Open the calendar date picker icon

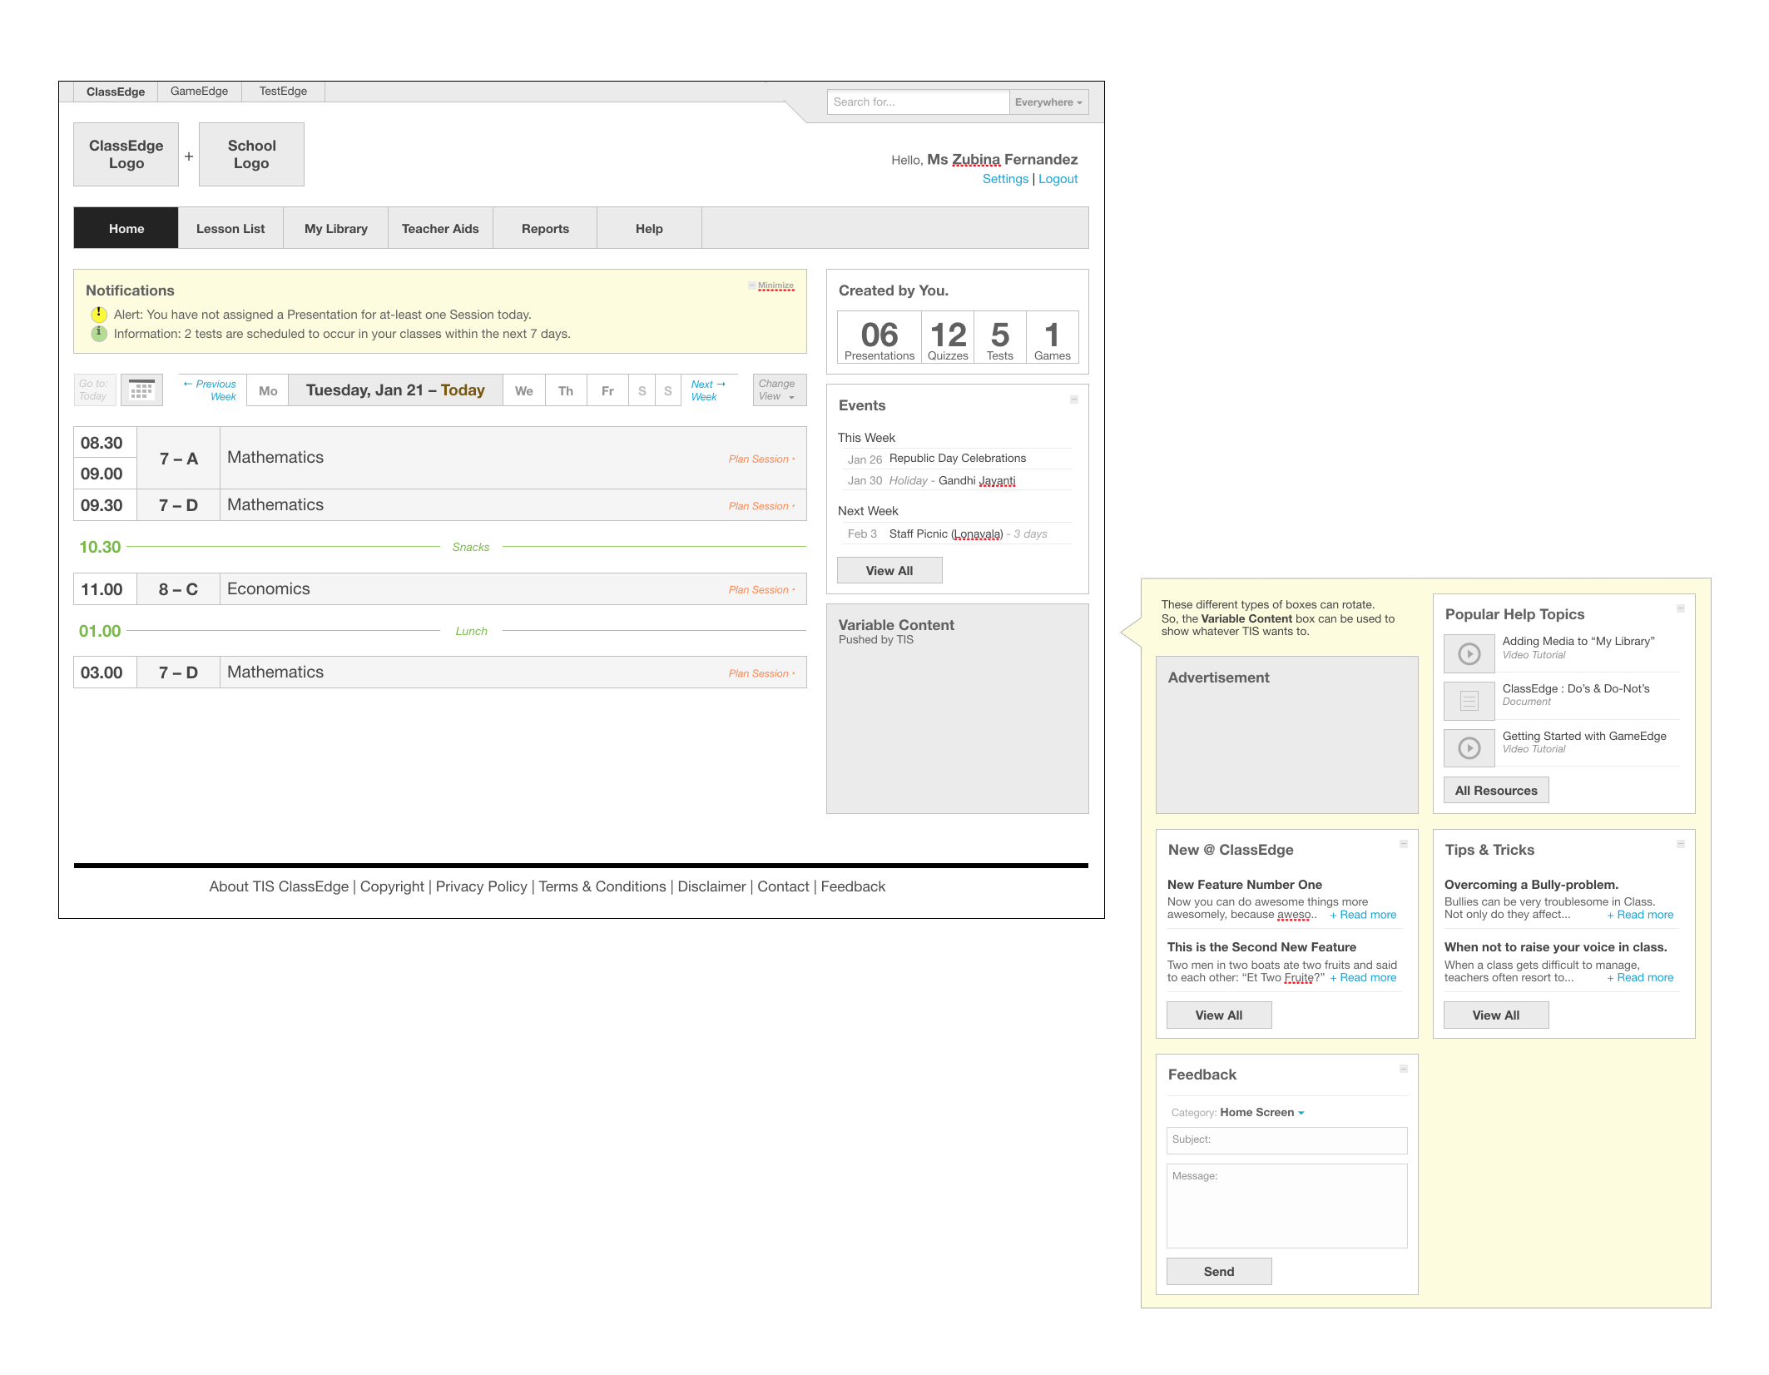141,390
